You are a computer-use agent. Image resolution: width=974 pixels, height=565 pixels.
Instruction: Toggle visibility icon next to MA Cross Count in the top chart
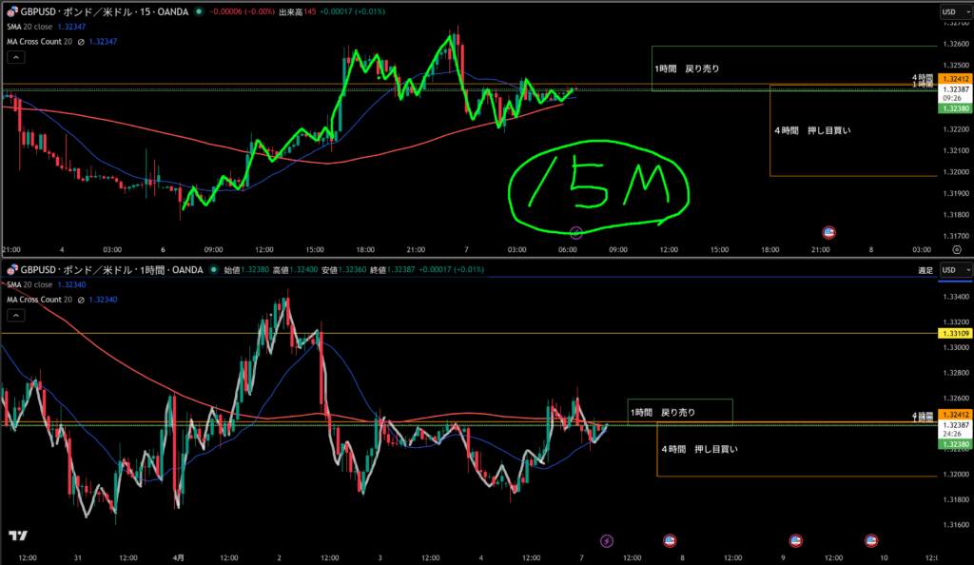(81, 43)
